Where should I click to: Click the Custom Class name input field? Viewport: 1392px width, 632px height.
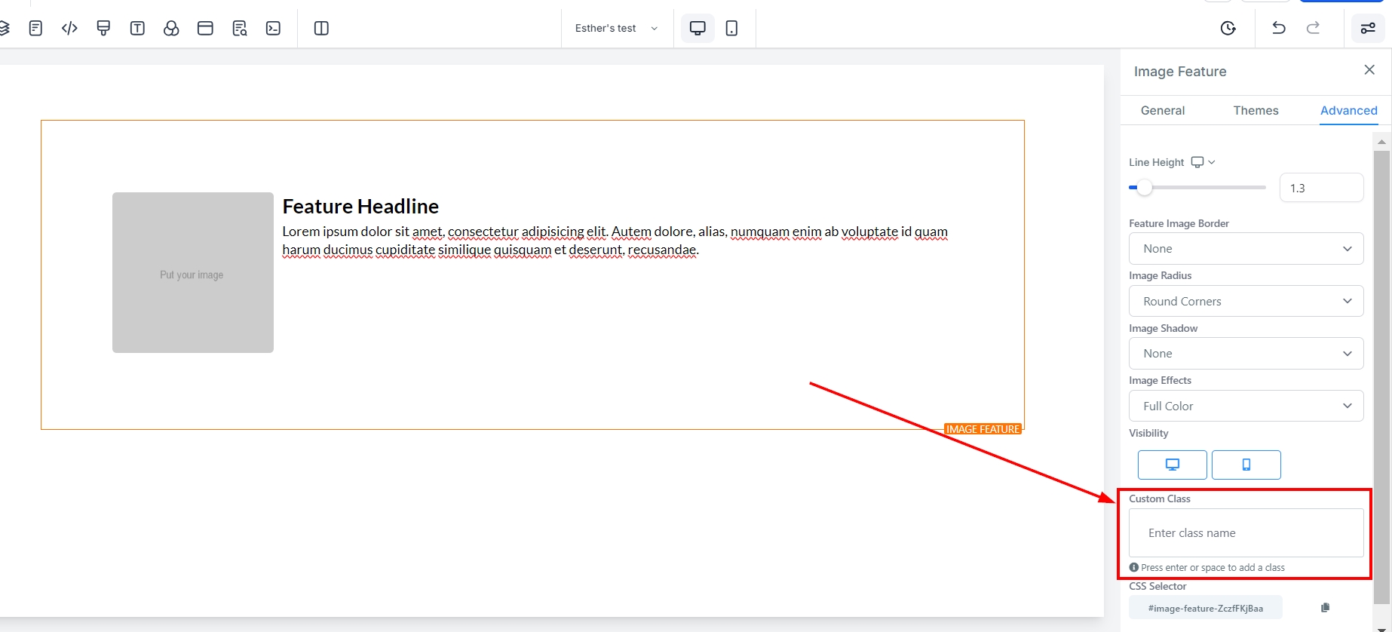tap(1246, 533)
